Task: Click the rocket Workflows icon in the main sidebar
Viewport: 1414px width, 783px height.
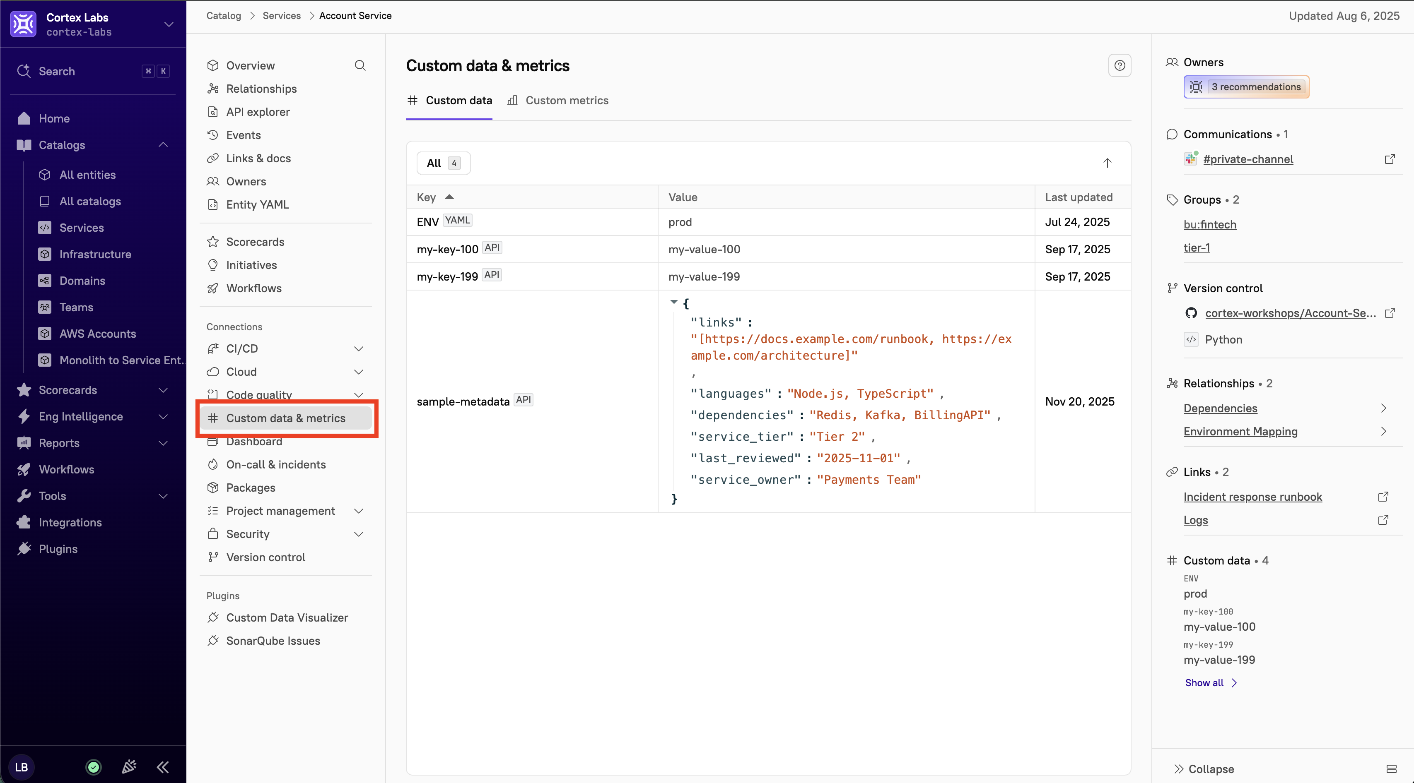Action: click(24, 469)
